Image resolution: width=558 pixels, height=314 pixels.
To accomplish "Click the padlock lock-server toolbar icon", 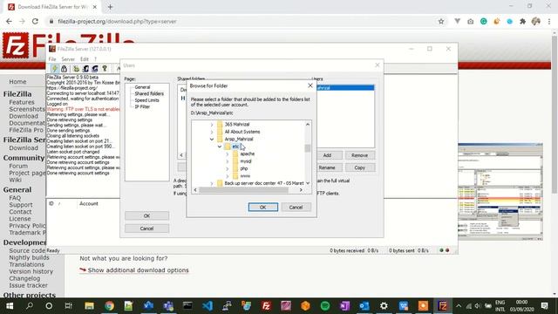I will [x=64, y=68].
